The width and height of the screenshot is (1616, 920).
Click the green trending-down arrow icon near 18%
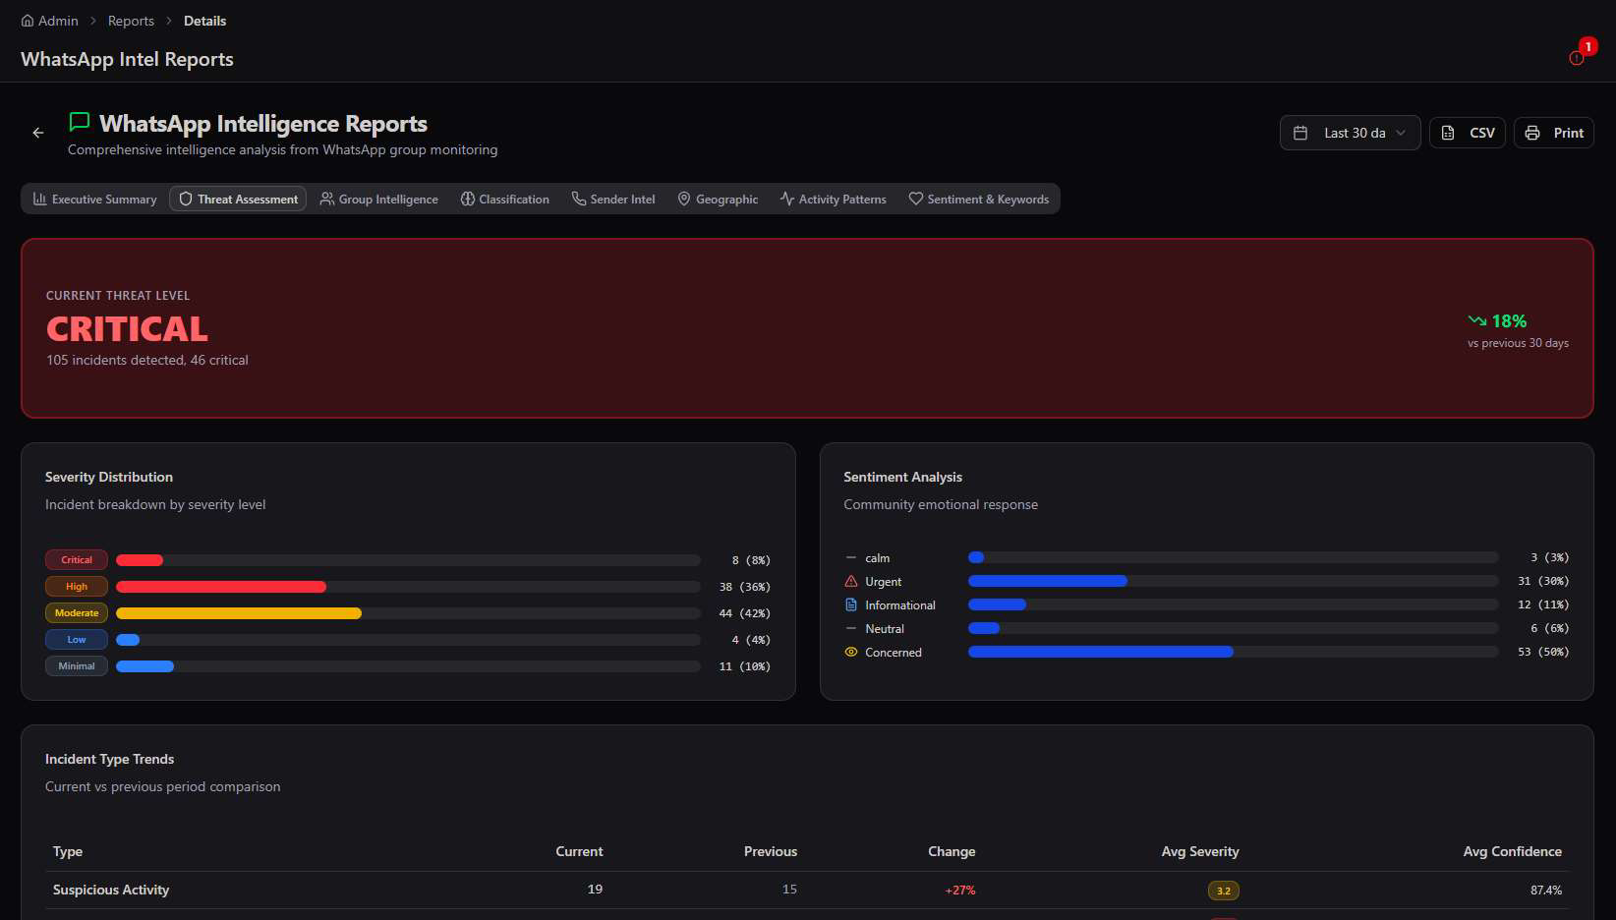(x=1477, y=320)
